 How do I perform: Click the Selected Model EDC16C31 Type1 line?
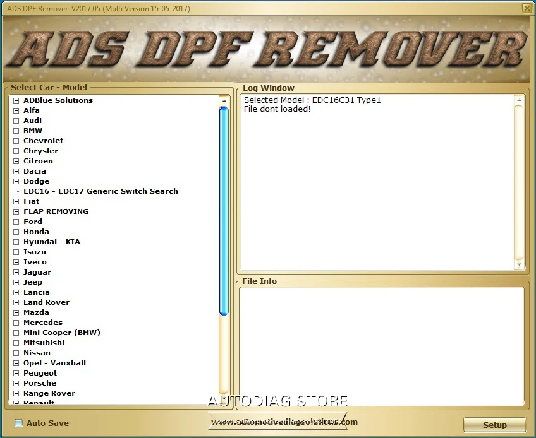tap(312, 100)
